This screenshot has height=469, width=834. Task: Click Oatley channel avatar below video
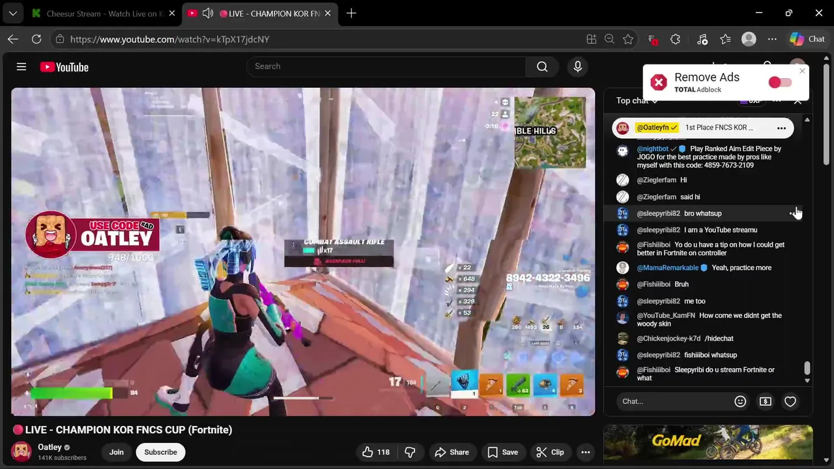coord(22,451)
